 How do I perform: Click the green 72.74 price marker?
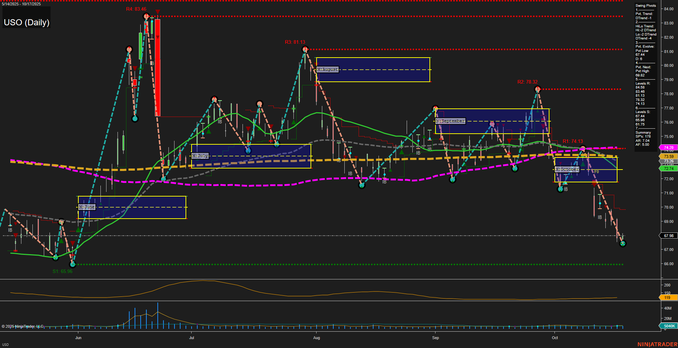[x=668, y=168]
